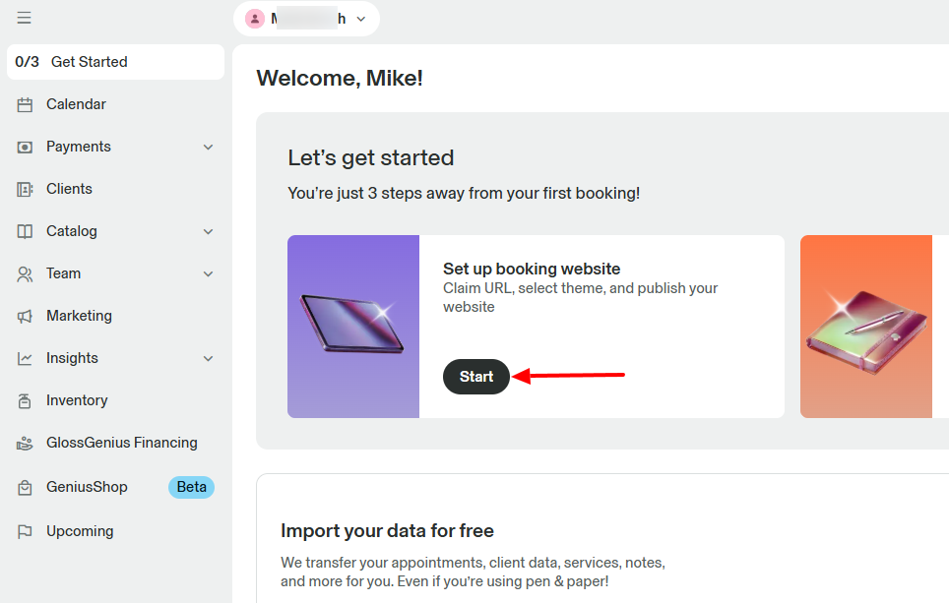949x603 pixels.
Task: Click the Clients address book icon
Action: [25, 189]
